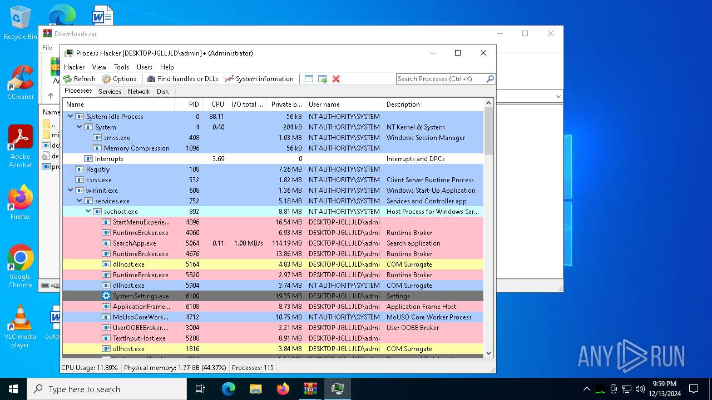Open the Help menu
This screenshot has width=712, height=400.
point(167,67)
